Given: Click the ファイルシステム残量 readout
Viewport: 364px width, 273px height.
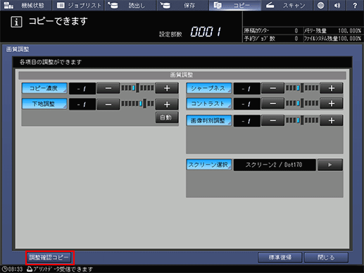Looking at the screenshot, I should click(332, 39).
